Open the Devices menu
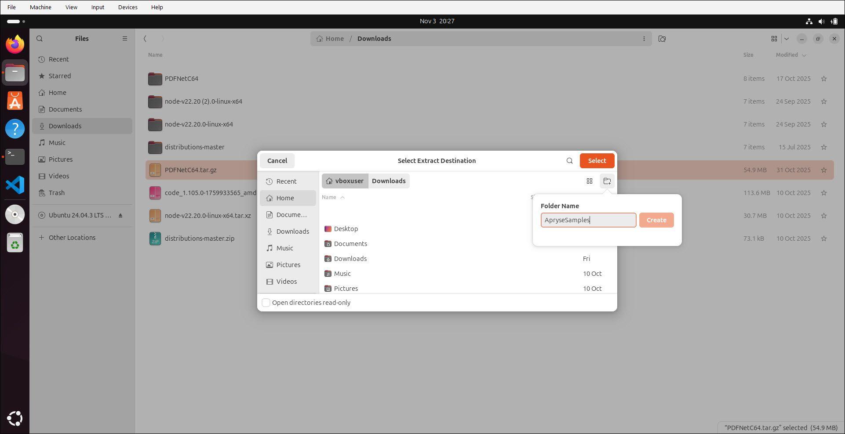Viewport: 845px width, 434px height. 127,7
